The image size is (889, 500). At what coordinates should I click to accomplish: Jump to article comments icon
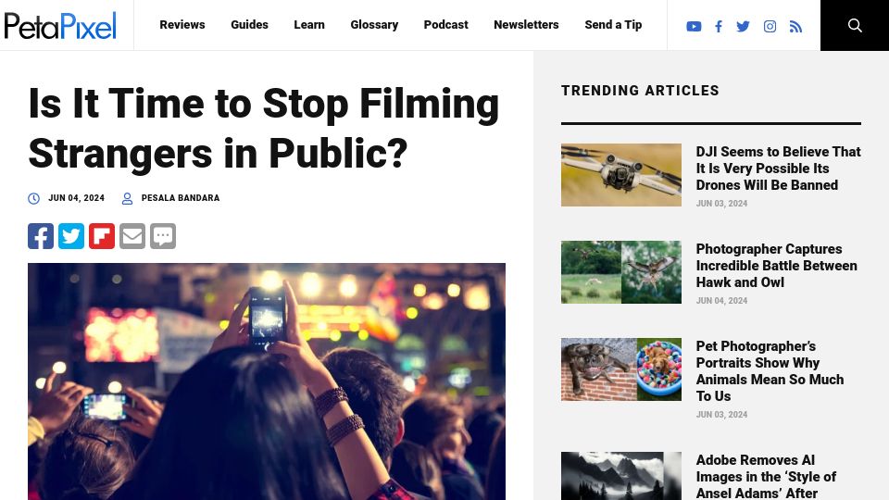click(163, 236)
